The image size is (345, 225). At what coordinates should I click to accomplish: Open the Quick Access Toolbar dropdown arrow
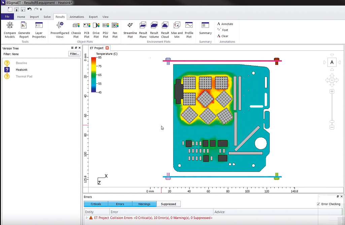41,9
